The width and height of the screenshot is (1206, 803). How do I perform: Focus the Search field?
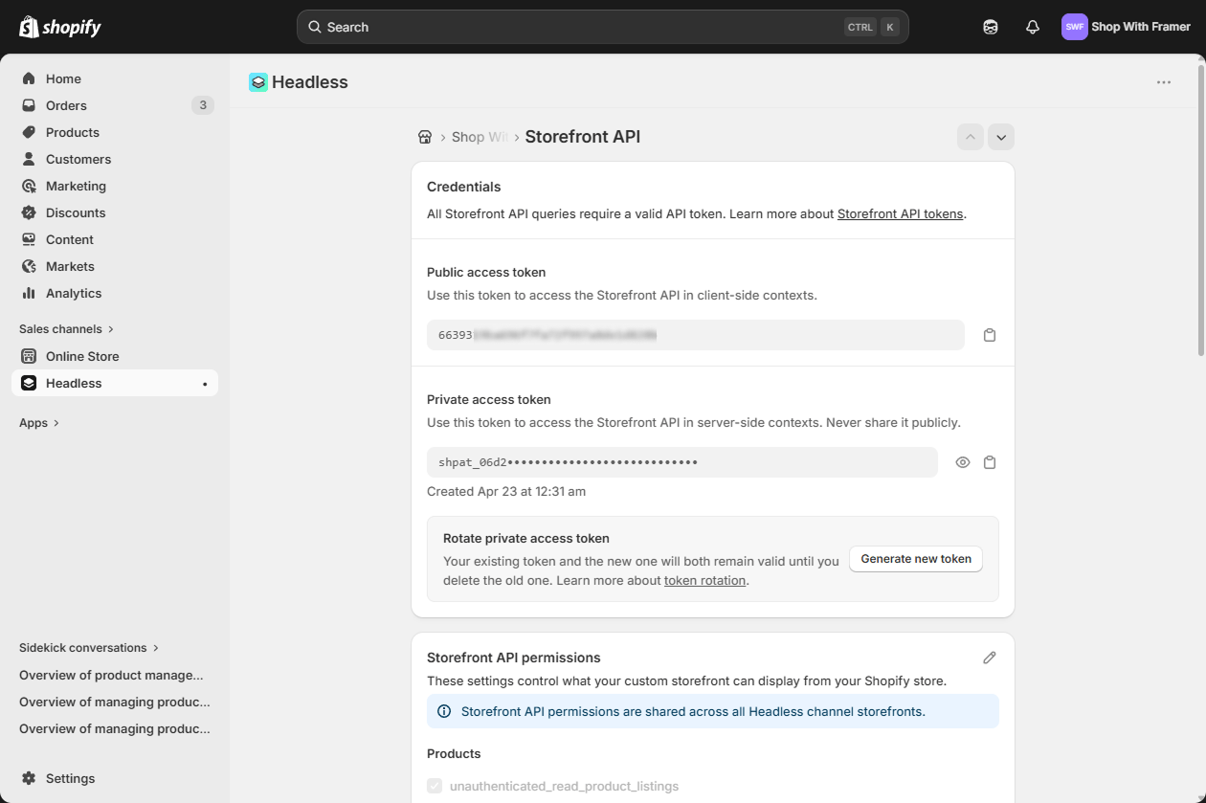pos(603,27)
